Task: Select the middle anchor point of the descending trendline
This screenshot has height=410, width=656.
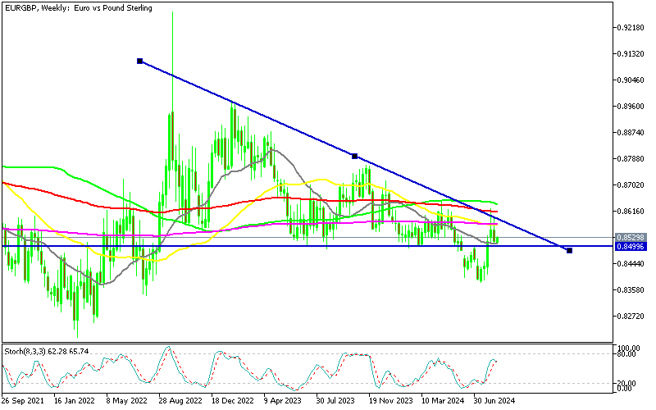Action: (354, 156)
